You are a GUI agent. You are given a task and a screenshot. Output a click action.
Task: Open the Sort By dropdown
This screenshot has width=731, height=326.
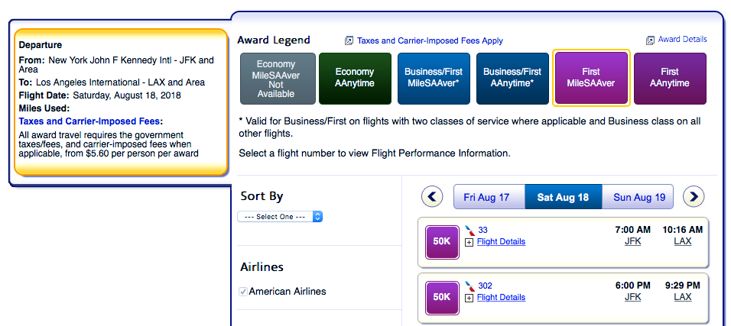point(280,217)
